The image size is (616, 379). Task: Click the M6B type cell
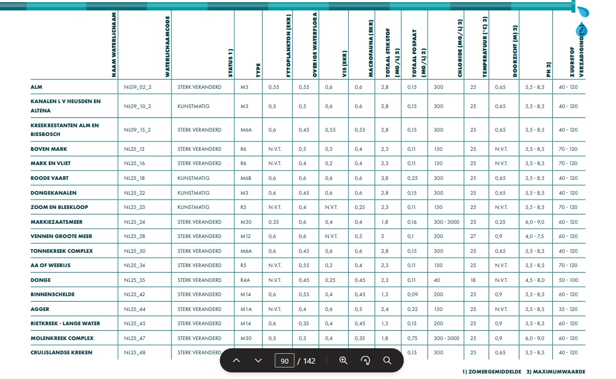click(245, 178)
